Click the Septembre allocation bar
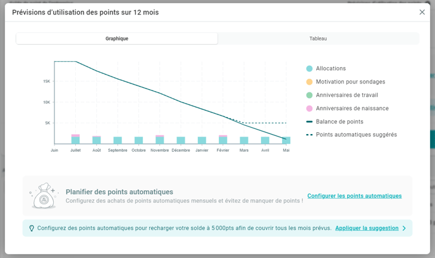Viewport: 435px width, 258px height. point(118,140)
